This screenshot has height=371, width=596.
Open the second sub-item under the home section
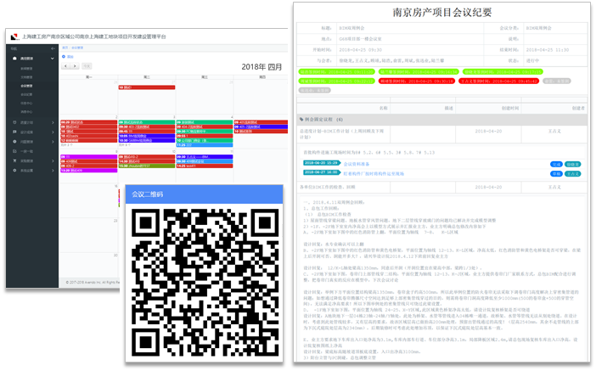pyautogui.click(x=26, y=77)
